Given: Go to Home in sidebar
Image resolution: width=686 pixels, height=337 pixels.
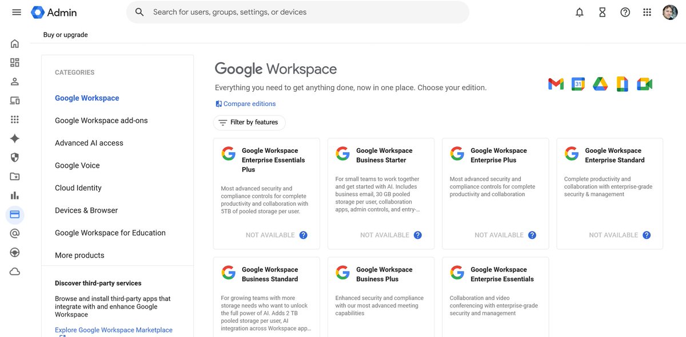Looking at the screenshot, I should click(x=15, y=44).
